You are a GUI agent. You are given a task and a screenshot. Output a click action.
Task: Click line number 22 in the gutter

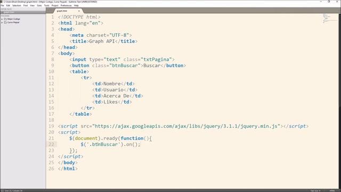(51, 145)
